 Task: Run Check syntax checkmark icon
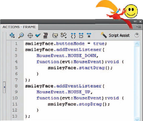click(x=38, y=36)
